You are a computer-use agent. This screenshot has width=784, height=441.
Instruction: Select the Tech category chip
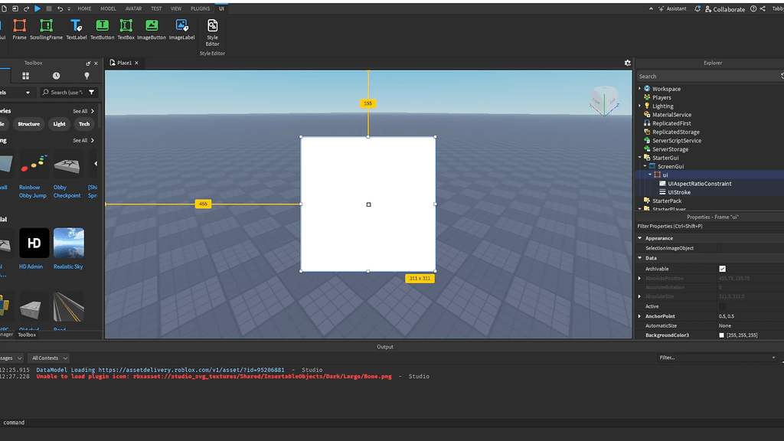tap(84, 124)
